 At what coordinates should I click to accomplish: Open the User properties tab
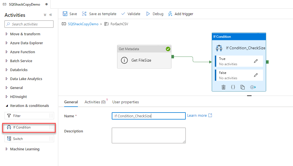(125, 102)
